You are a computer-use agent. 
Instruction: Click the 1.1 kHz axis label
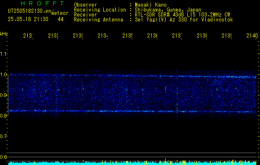click(x=3, y=54)
